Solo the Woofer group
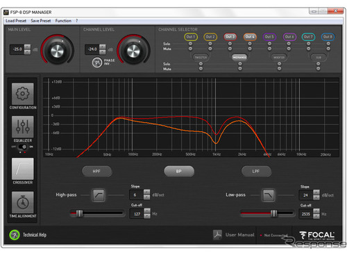This screenshot has height=255, width=347. (279, 64)
